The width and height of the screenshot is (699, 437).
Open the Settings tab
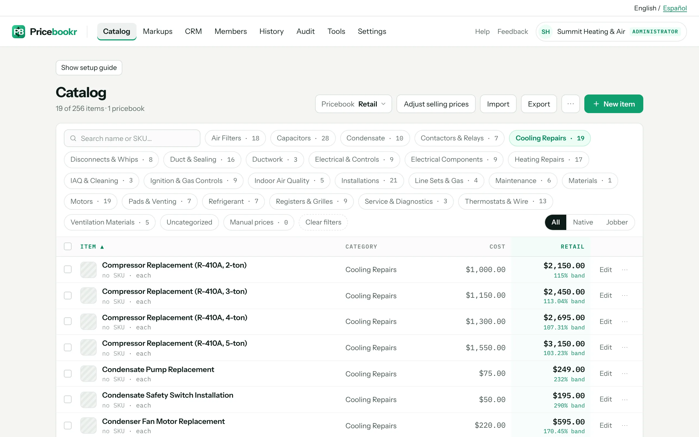[x=372, y=31]
